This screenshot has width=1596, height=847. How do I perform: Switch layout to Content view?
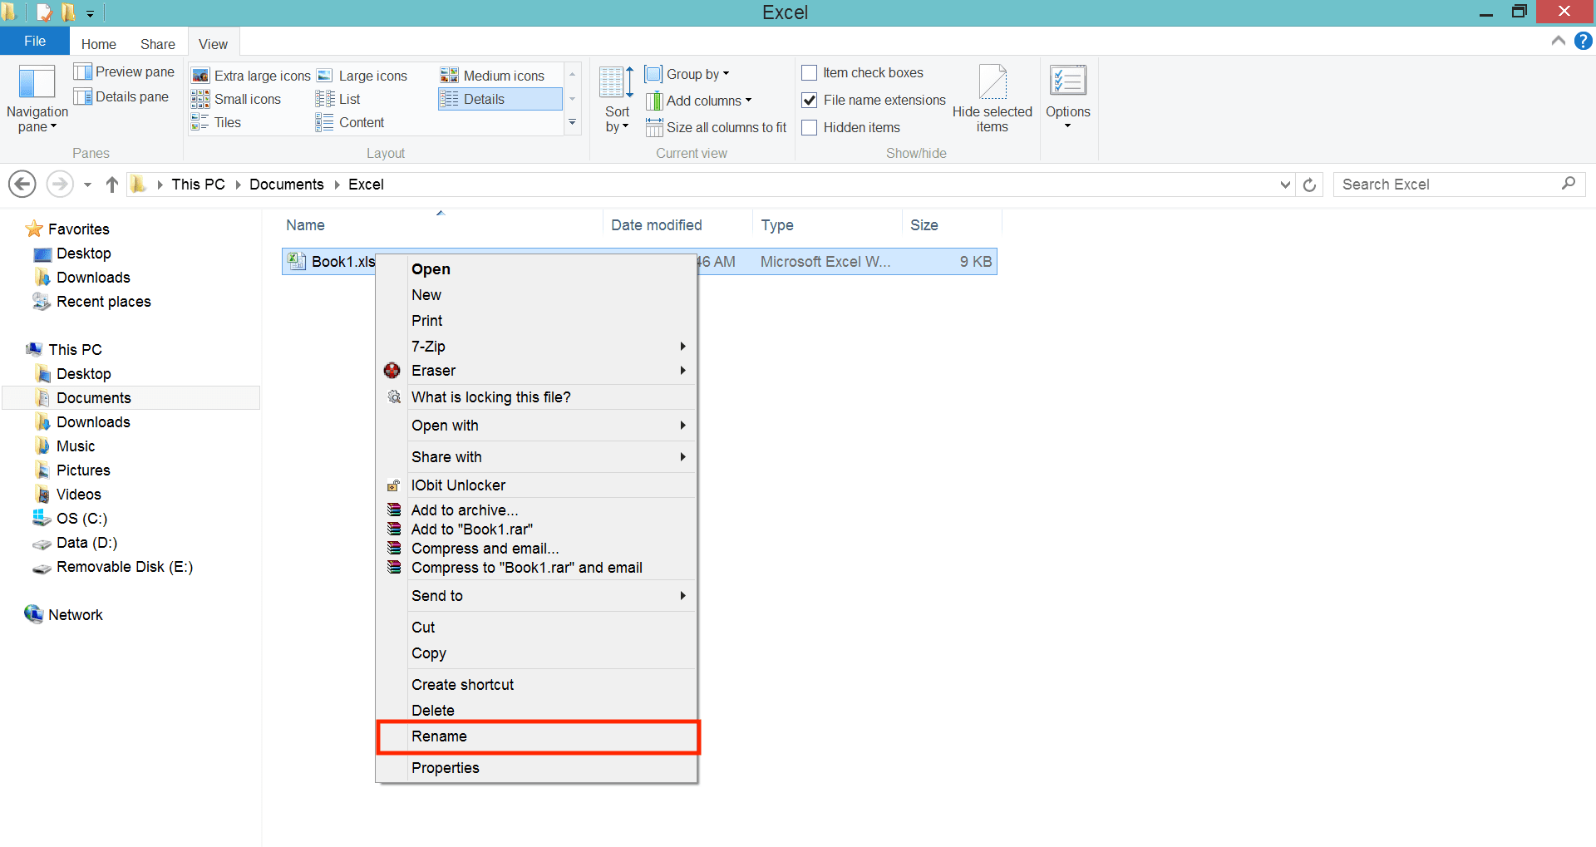click(x=350, y=122)
